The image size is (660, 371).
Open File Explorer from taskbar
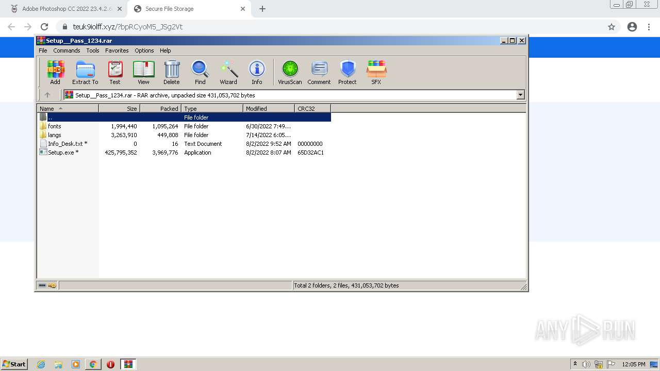[58, 364]
